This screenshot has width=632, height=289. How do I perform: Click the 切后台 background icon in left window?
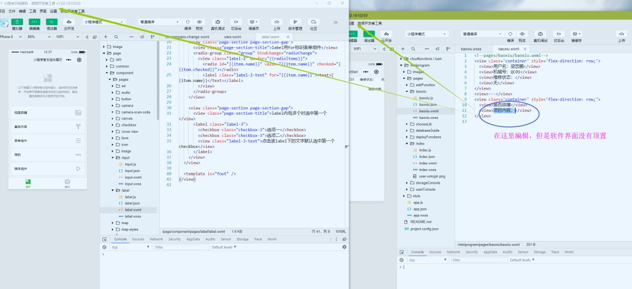pyautogui.click(x=236, y=22)
